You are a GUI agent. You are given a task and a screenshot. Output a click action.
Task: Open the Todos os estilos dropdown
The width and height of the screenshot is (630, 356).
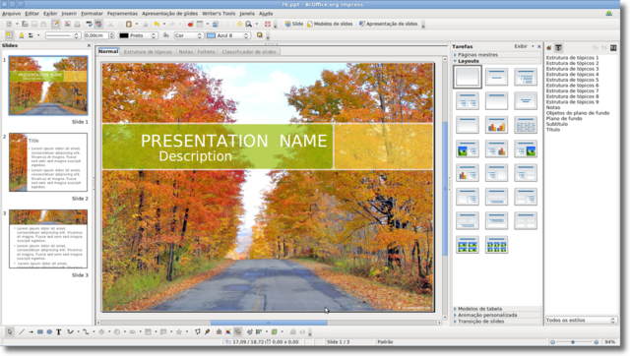tap(581, 320)
